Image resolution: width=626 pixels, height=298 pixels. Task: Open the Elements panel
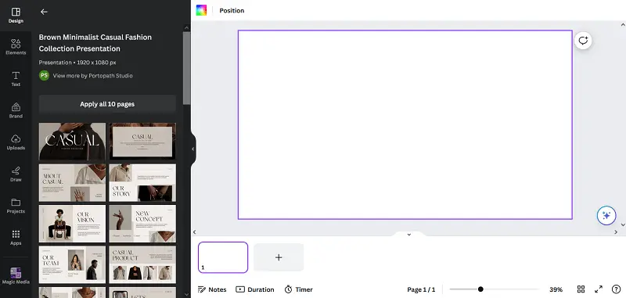coord(16,47)
